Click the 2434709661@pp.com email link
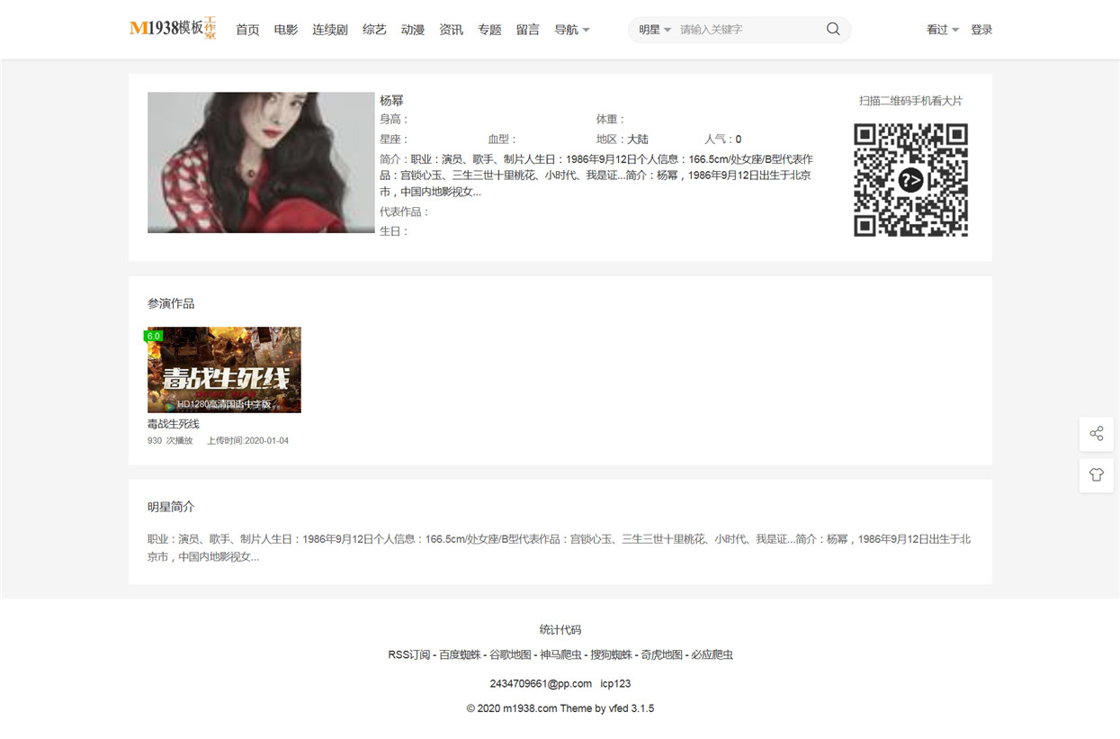The image size is (1120, 739). click(541, 684)
